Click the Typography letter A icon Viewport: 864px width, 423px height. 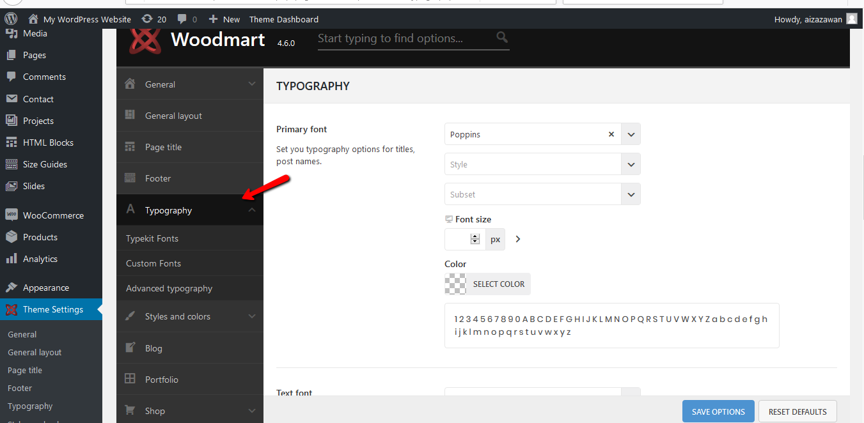click(x=130, y=210)
